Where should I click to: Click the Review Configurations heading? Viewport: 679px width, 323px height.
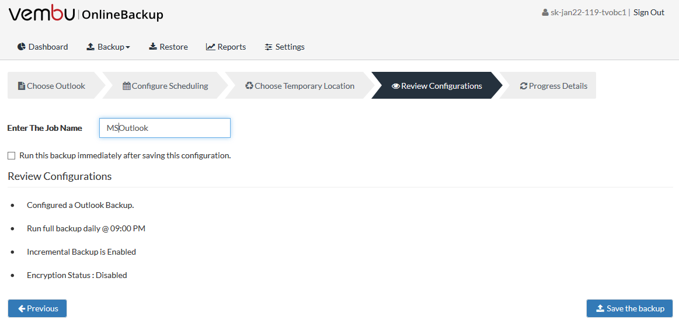(x=60, y=176)
